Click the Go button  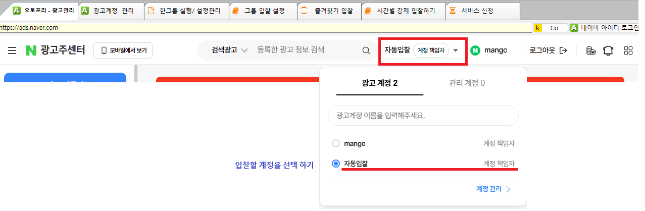pos(554,28)
